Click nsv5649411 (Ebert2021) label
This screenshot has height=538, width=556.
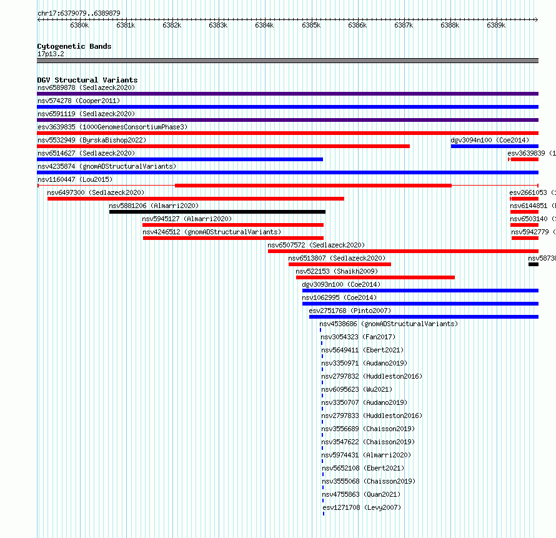pos(362,350)
